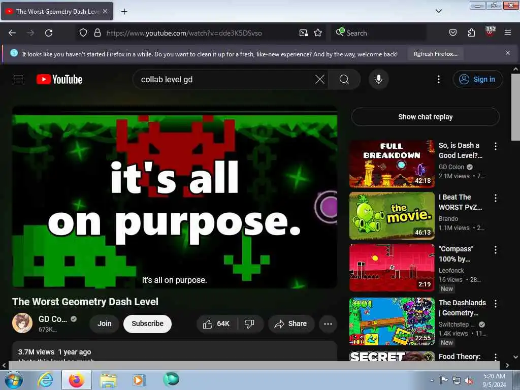The width and height of the screenshot is (520, 390).
Task: Expand the description showing 3.7M views
Action: [175, 351]
